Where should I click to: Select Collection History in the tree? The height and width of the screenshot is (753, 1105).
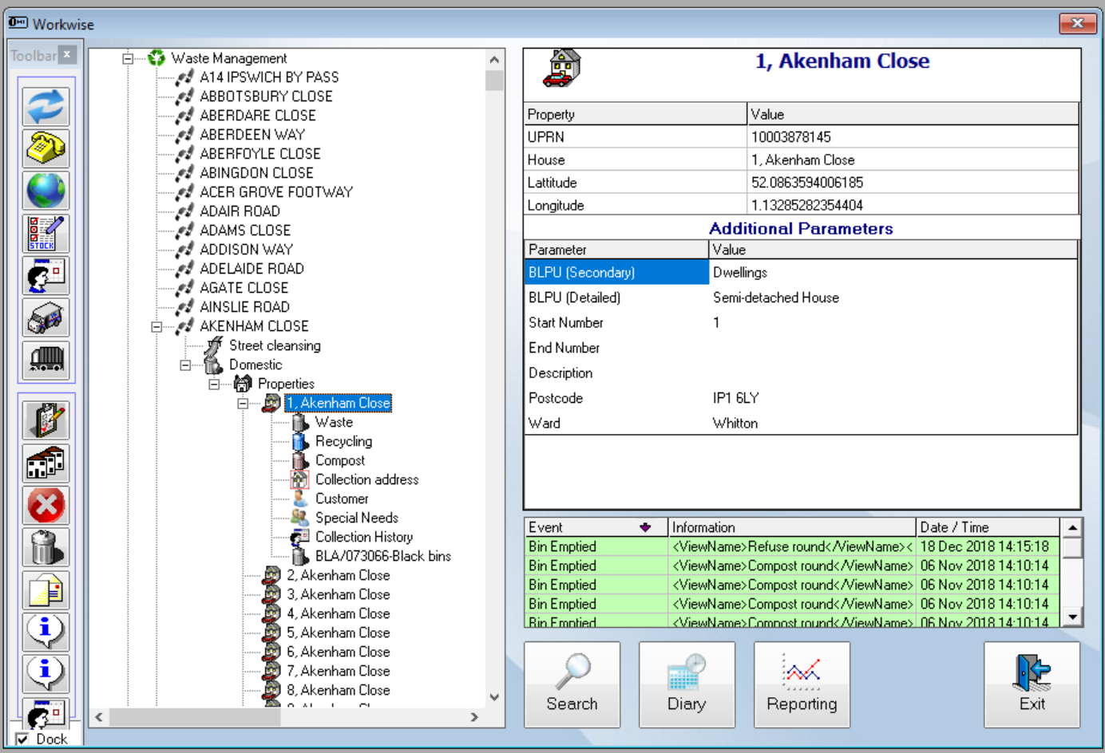coord(363,537)
